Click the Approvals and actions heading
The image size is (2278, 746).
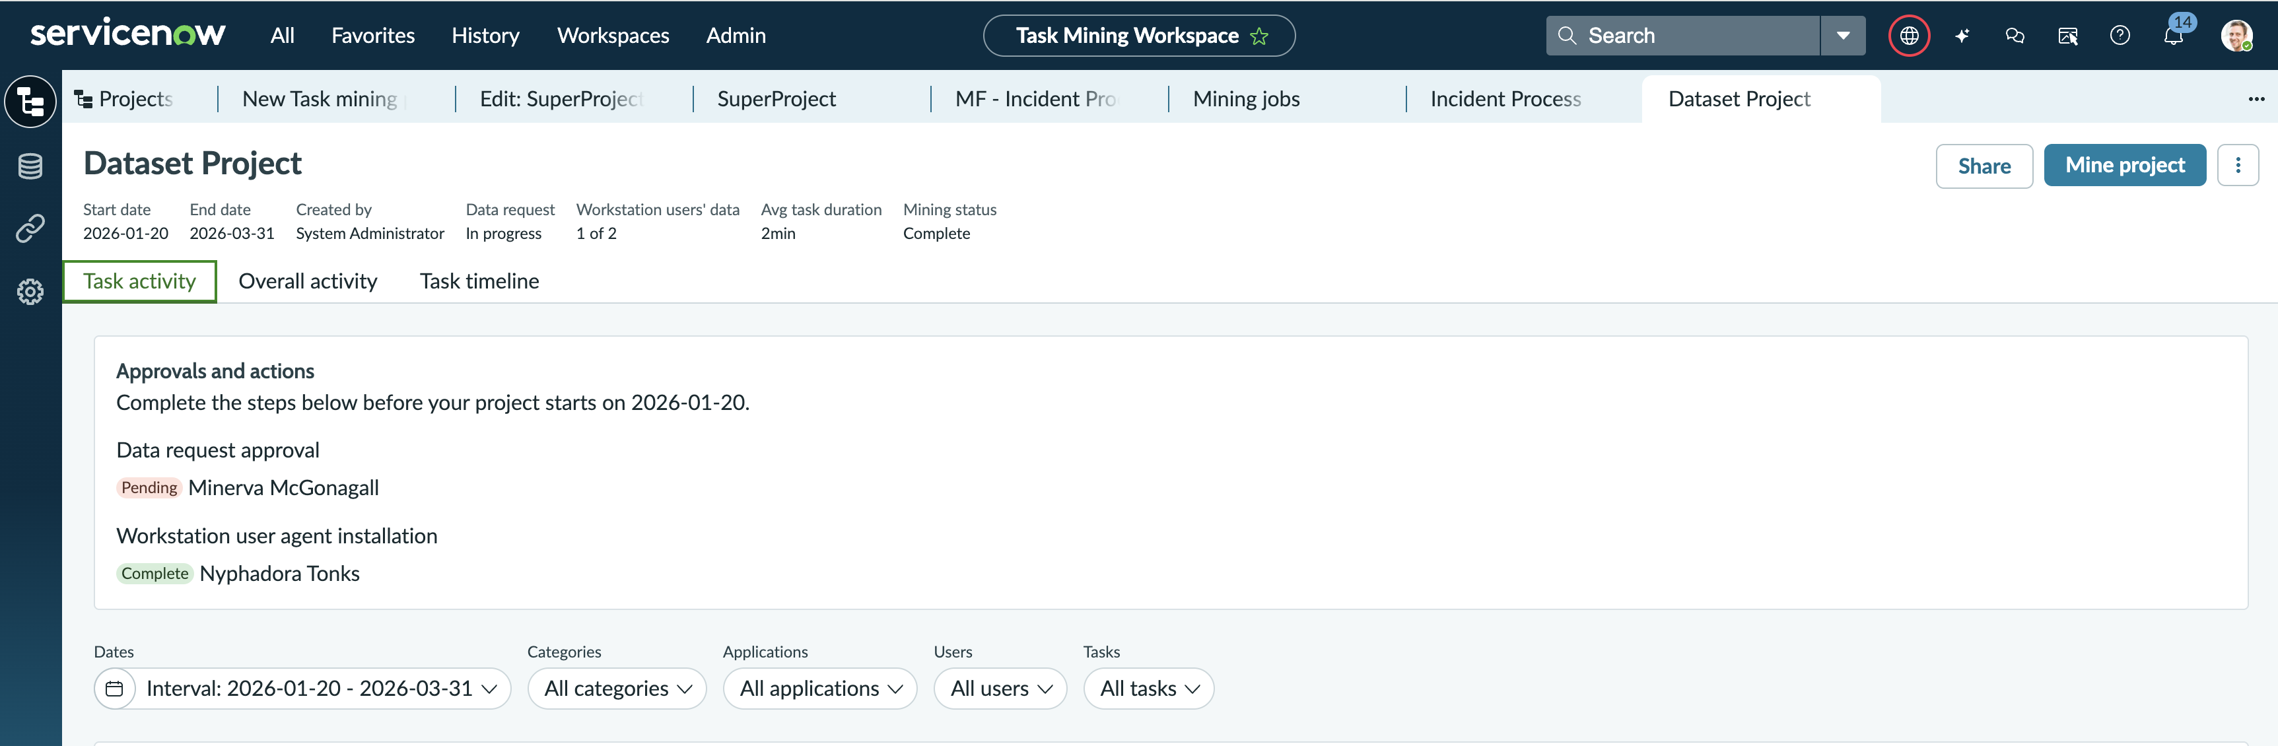coord(215,371)
